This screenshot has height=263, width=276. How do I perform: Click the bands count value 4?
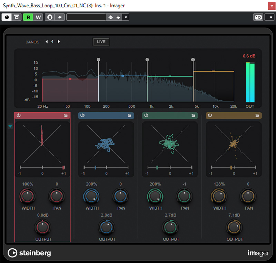coord(52,42)
